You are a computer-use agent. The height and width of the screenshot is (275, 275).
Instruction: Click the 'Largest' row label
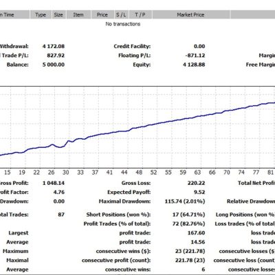[19, 233]
